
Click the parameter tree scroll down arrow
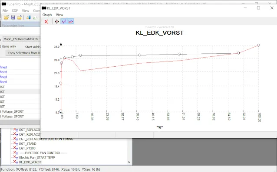(129, 162)
